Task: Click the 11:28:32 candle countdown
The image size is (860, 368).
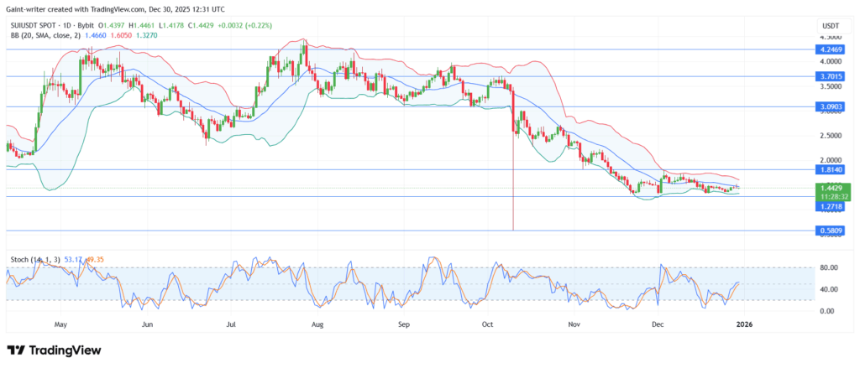Action: [834, 195]
